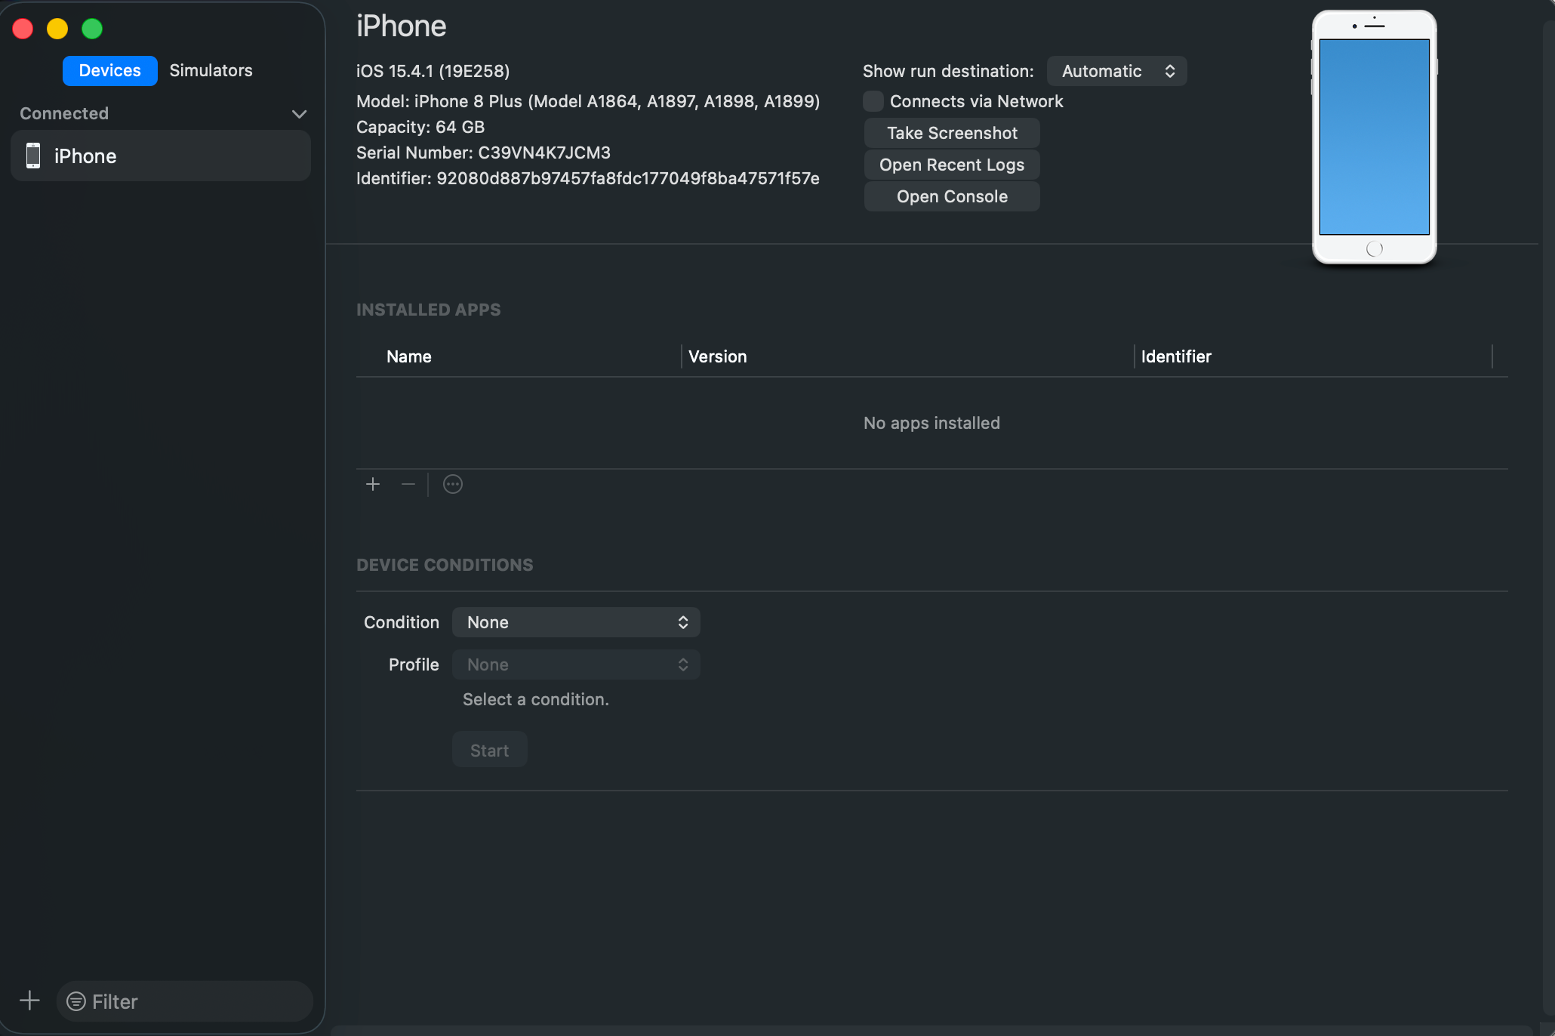Switch to the Simulators tab

211,70
